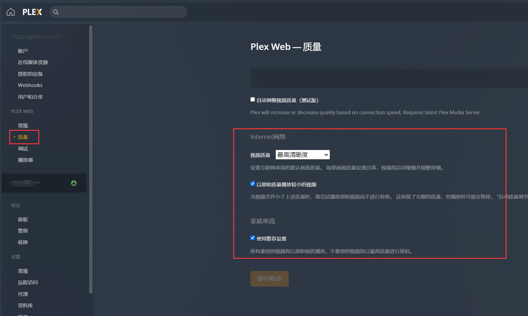
Task: Click the 保存修改 button
Action: click(269, 279)
